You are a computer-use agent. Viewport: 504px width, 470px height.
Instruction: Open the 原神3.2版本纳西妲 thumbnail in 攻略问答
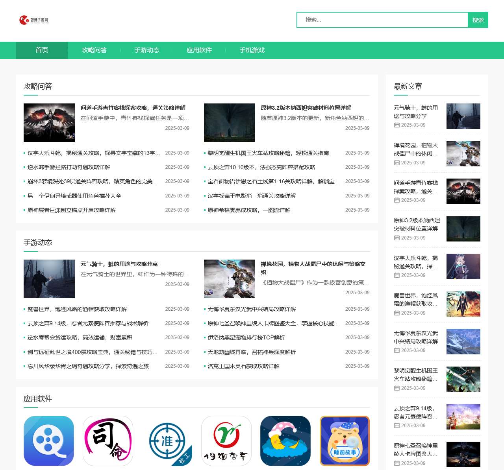pyautogui.click(x=230, y=123)
